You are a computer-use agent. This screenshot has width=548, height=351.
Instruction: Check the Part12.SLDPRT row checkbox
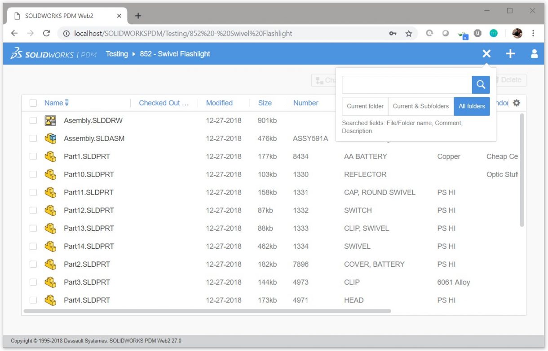click(33, 210)
